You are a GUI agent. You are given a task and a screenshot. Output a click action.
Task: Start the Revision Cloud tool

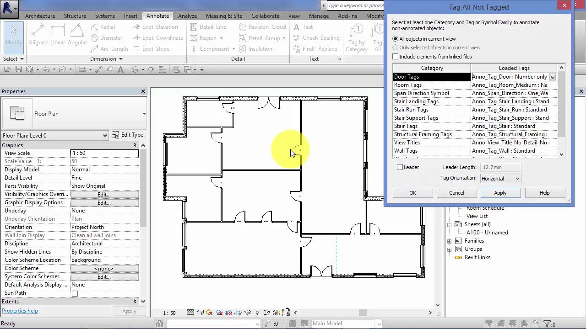[x=262, y=27]
